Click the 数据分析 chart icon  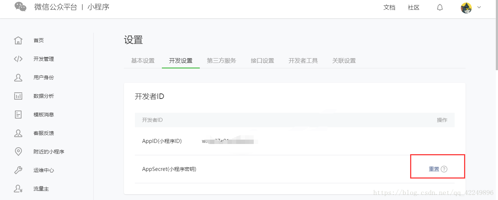pos(18,96)
